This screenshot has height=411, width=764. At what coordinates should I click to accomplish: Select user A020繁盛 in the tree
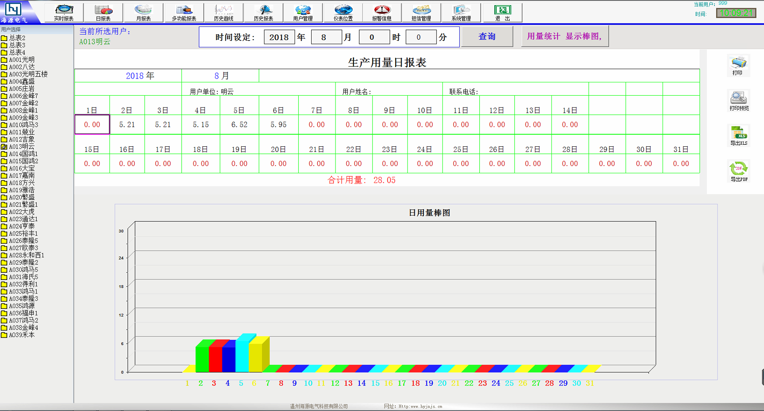pos(22,198)
